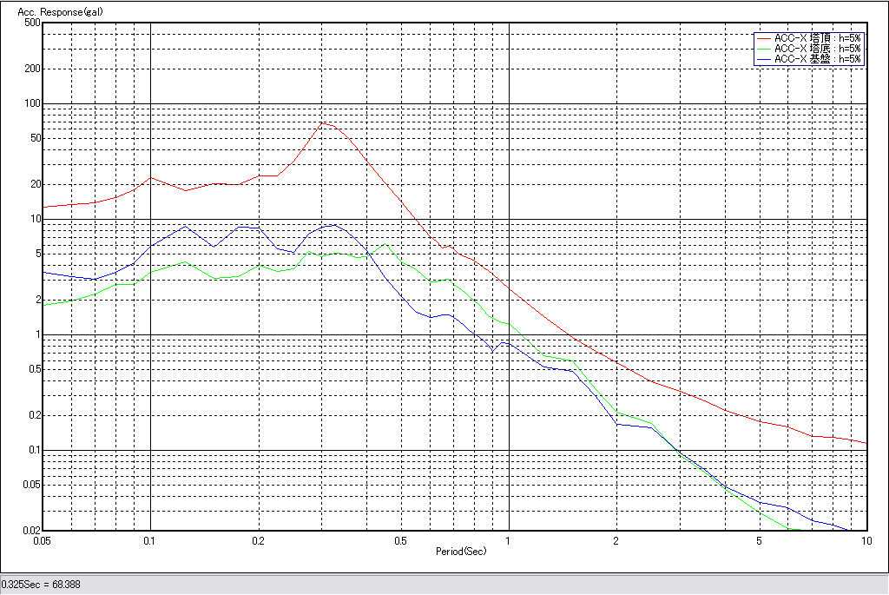
Task: Click the green line sample in legend
Action: click(x=764, y=49)
